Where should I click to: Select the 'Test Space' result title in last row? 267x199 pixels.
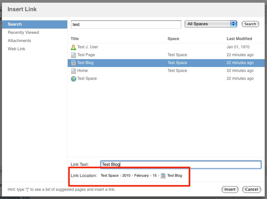pyautogui.click(x=87, y=78)
